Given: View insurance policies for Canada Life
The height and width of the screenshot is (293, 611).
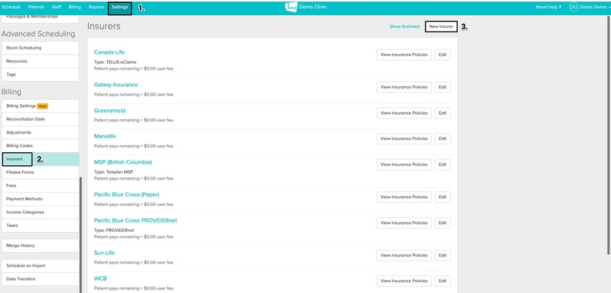Looking at the screenshot, I should tap(404, 55).
